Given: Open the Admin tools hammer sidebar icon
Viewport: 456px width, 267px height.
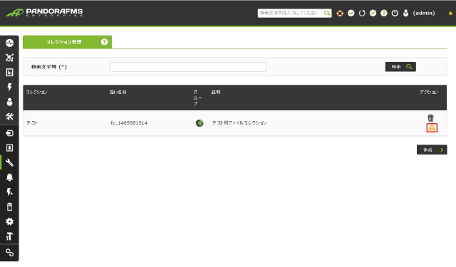Looking at the screenshot, I should [9, 236].
